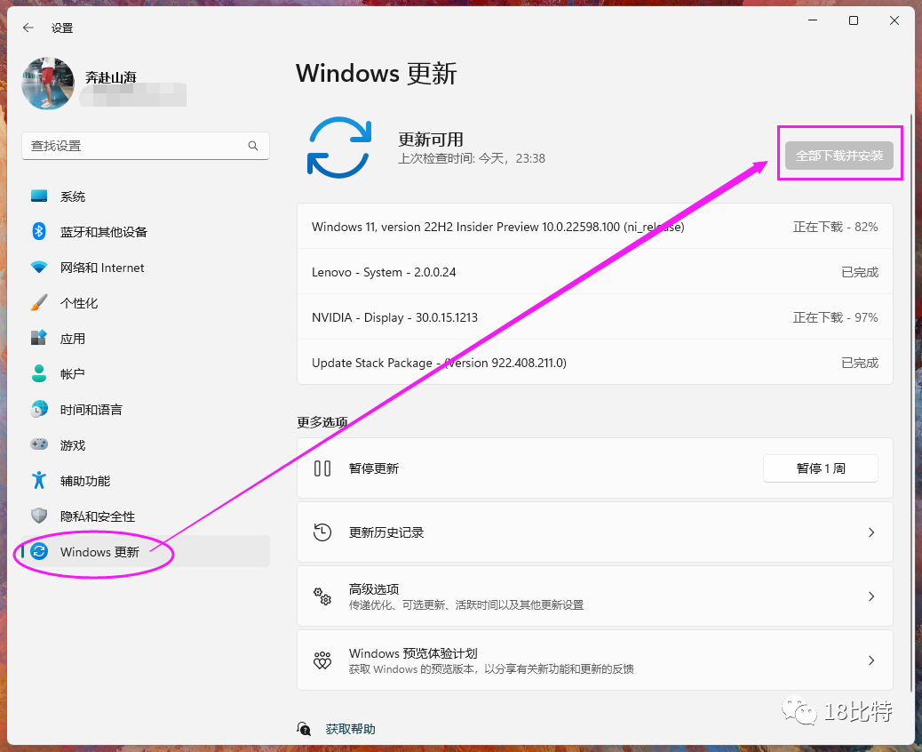Maximize the Settings window
Image resolution: width=922 pixels, height=752 pixels.
tap(854, 20)
